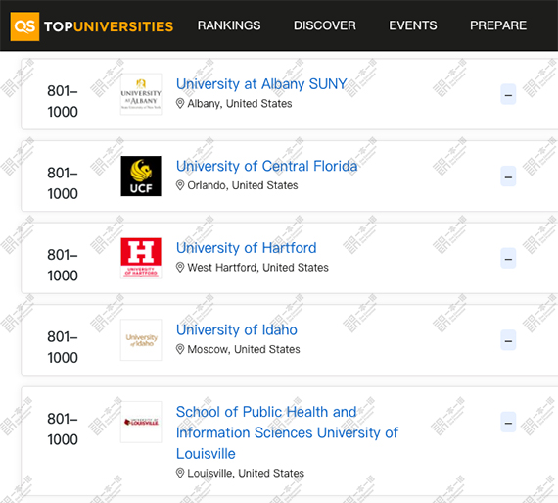Viewport: 558px width, 503px height.
Task: Click location pin next to Albany, United States
Action: coord(180,104)
